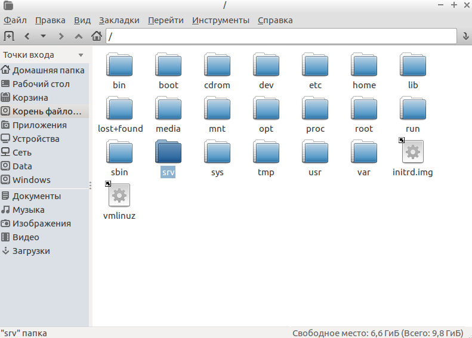
Task: Select the sbin folder icon
Action: click(x=119, y=152)
